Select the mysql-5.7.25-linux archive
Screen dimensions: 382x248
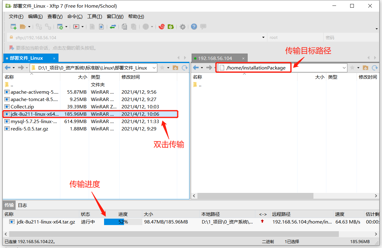click(91, 121)
